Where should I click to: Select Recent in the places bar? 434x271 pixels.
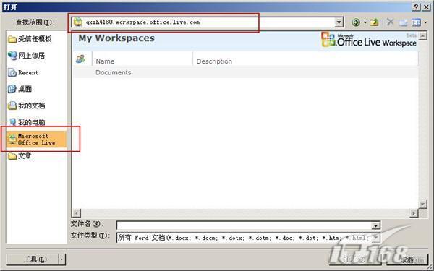(x=23, y=72)
